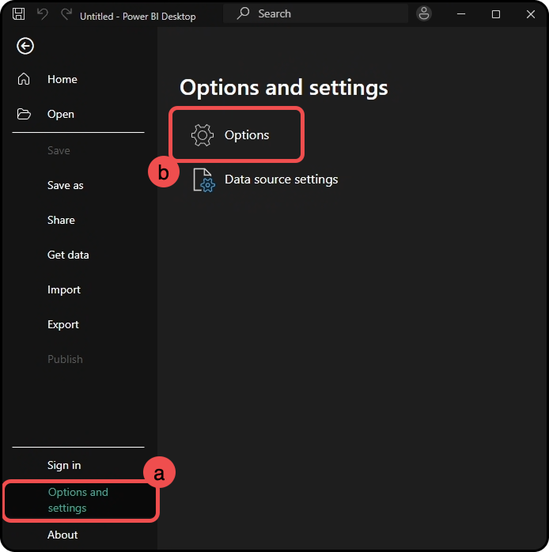Open the user account avatar icon
Viewport: 549px width, 552px height.
click(424, 13)
